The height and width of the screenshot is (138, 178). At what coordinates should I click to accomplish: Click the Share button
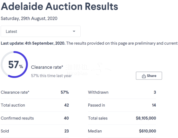click(x=149, y=76)
